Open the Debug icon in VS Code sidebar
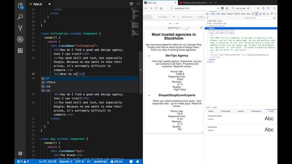Screen dimensions: 292x164 (x=20, y=39)
